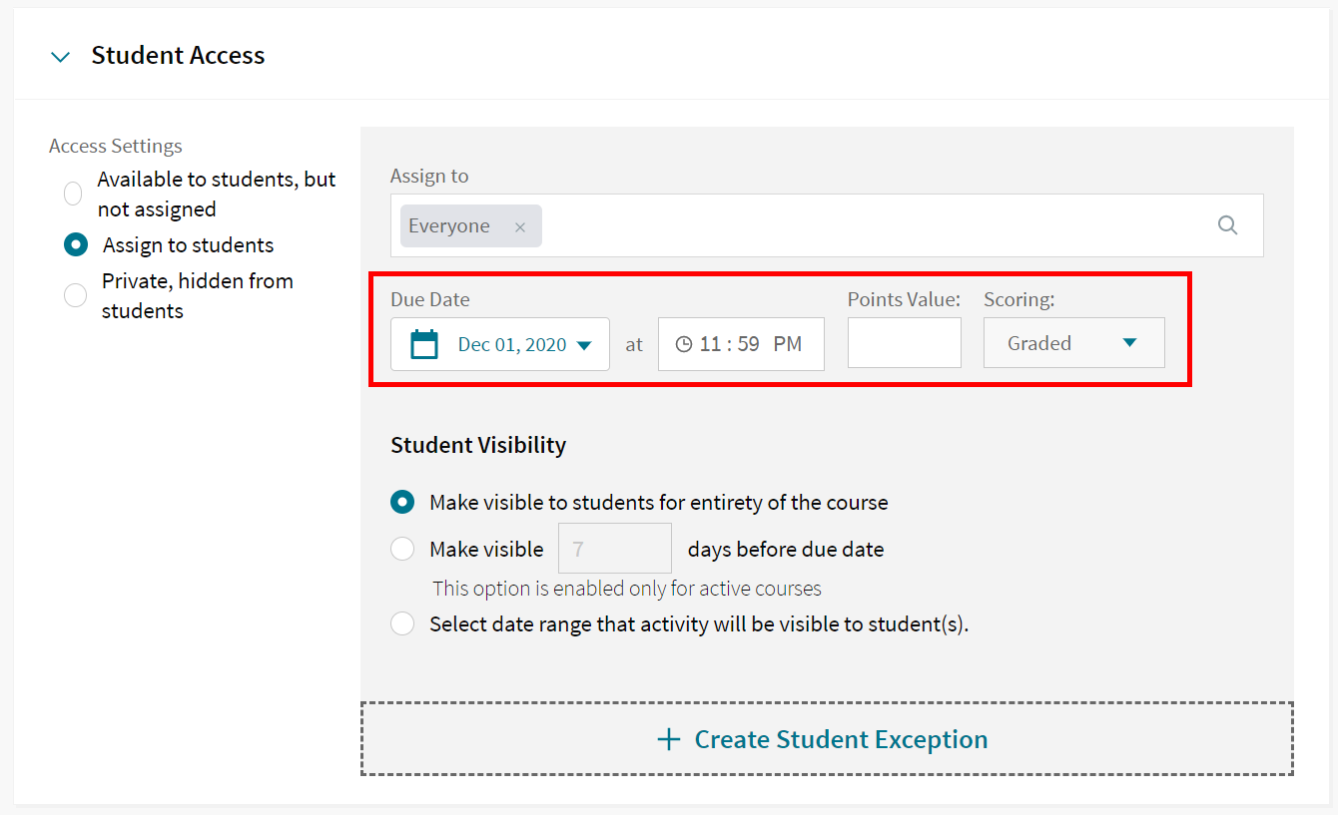The width and height of the screenshot is (1338, 815).
Task: Open the Scoring dropdown showing Graded
Action: [1073, 342]
